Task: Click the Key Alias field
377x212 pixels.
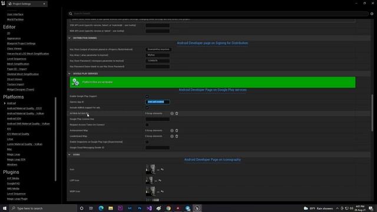Action: [157, 55]
